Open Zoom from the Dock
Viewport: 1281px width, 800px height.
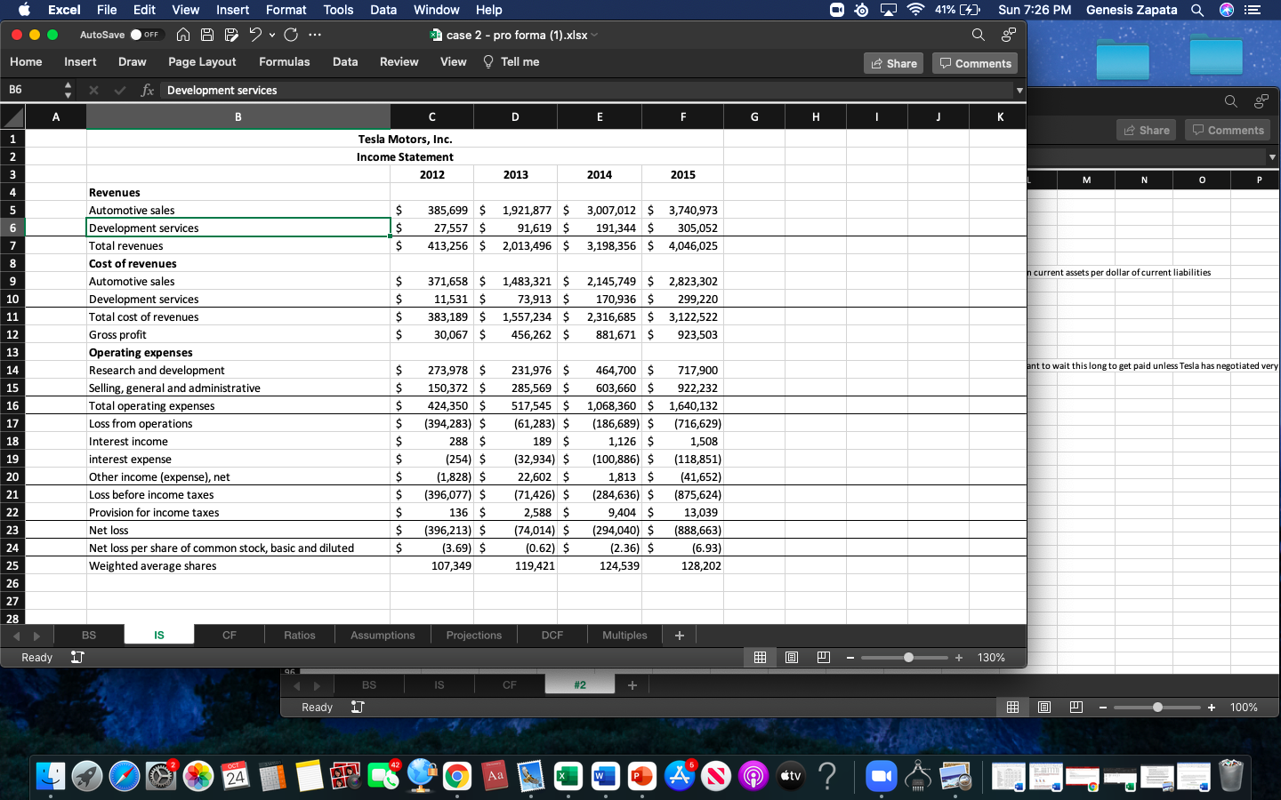(x=881, y=776)
